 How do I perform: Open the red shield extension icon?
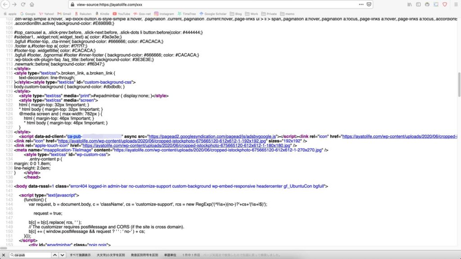coord(445,4)
